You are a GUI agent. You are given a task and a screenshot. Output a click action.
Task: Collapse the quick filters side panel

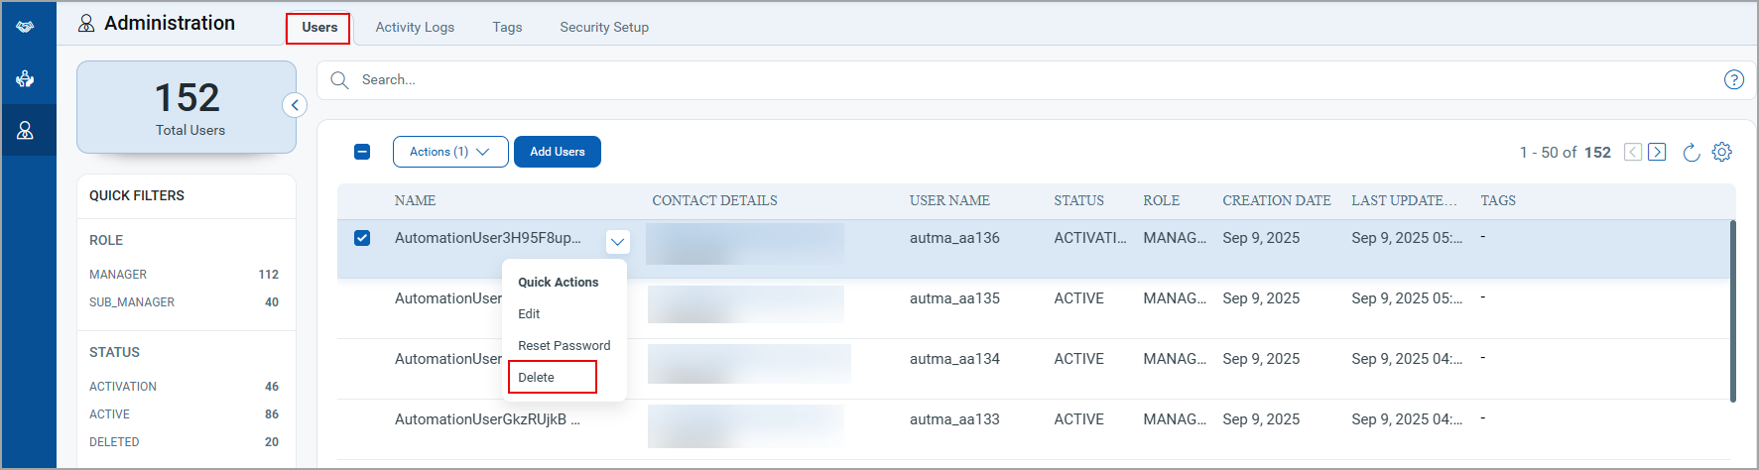coord(295,105)
